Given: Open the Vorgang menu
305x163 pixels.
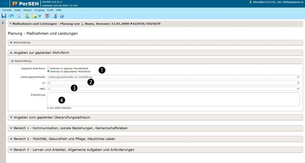Looking at the screenshot, I should coord(39,10).
